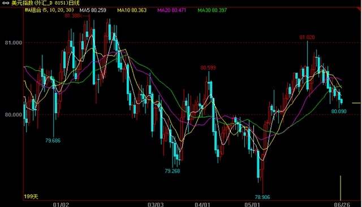Click the 78.906 lowest price label
Screen dimensions: 362x207
point(262,197)
